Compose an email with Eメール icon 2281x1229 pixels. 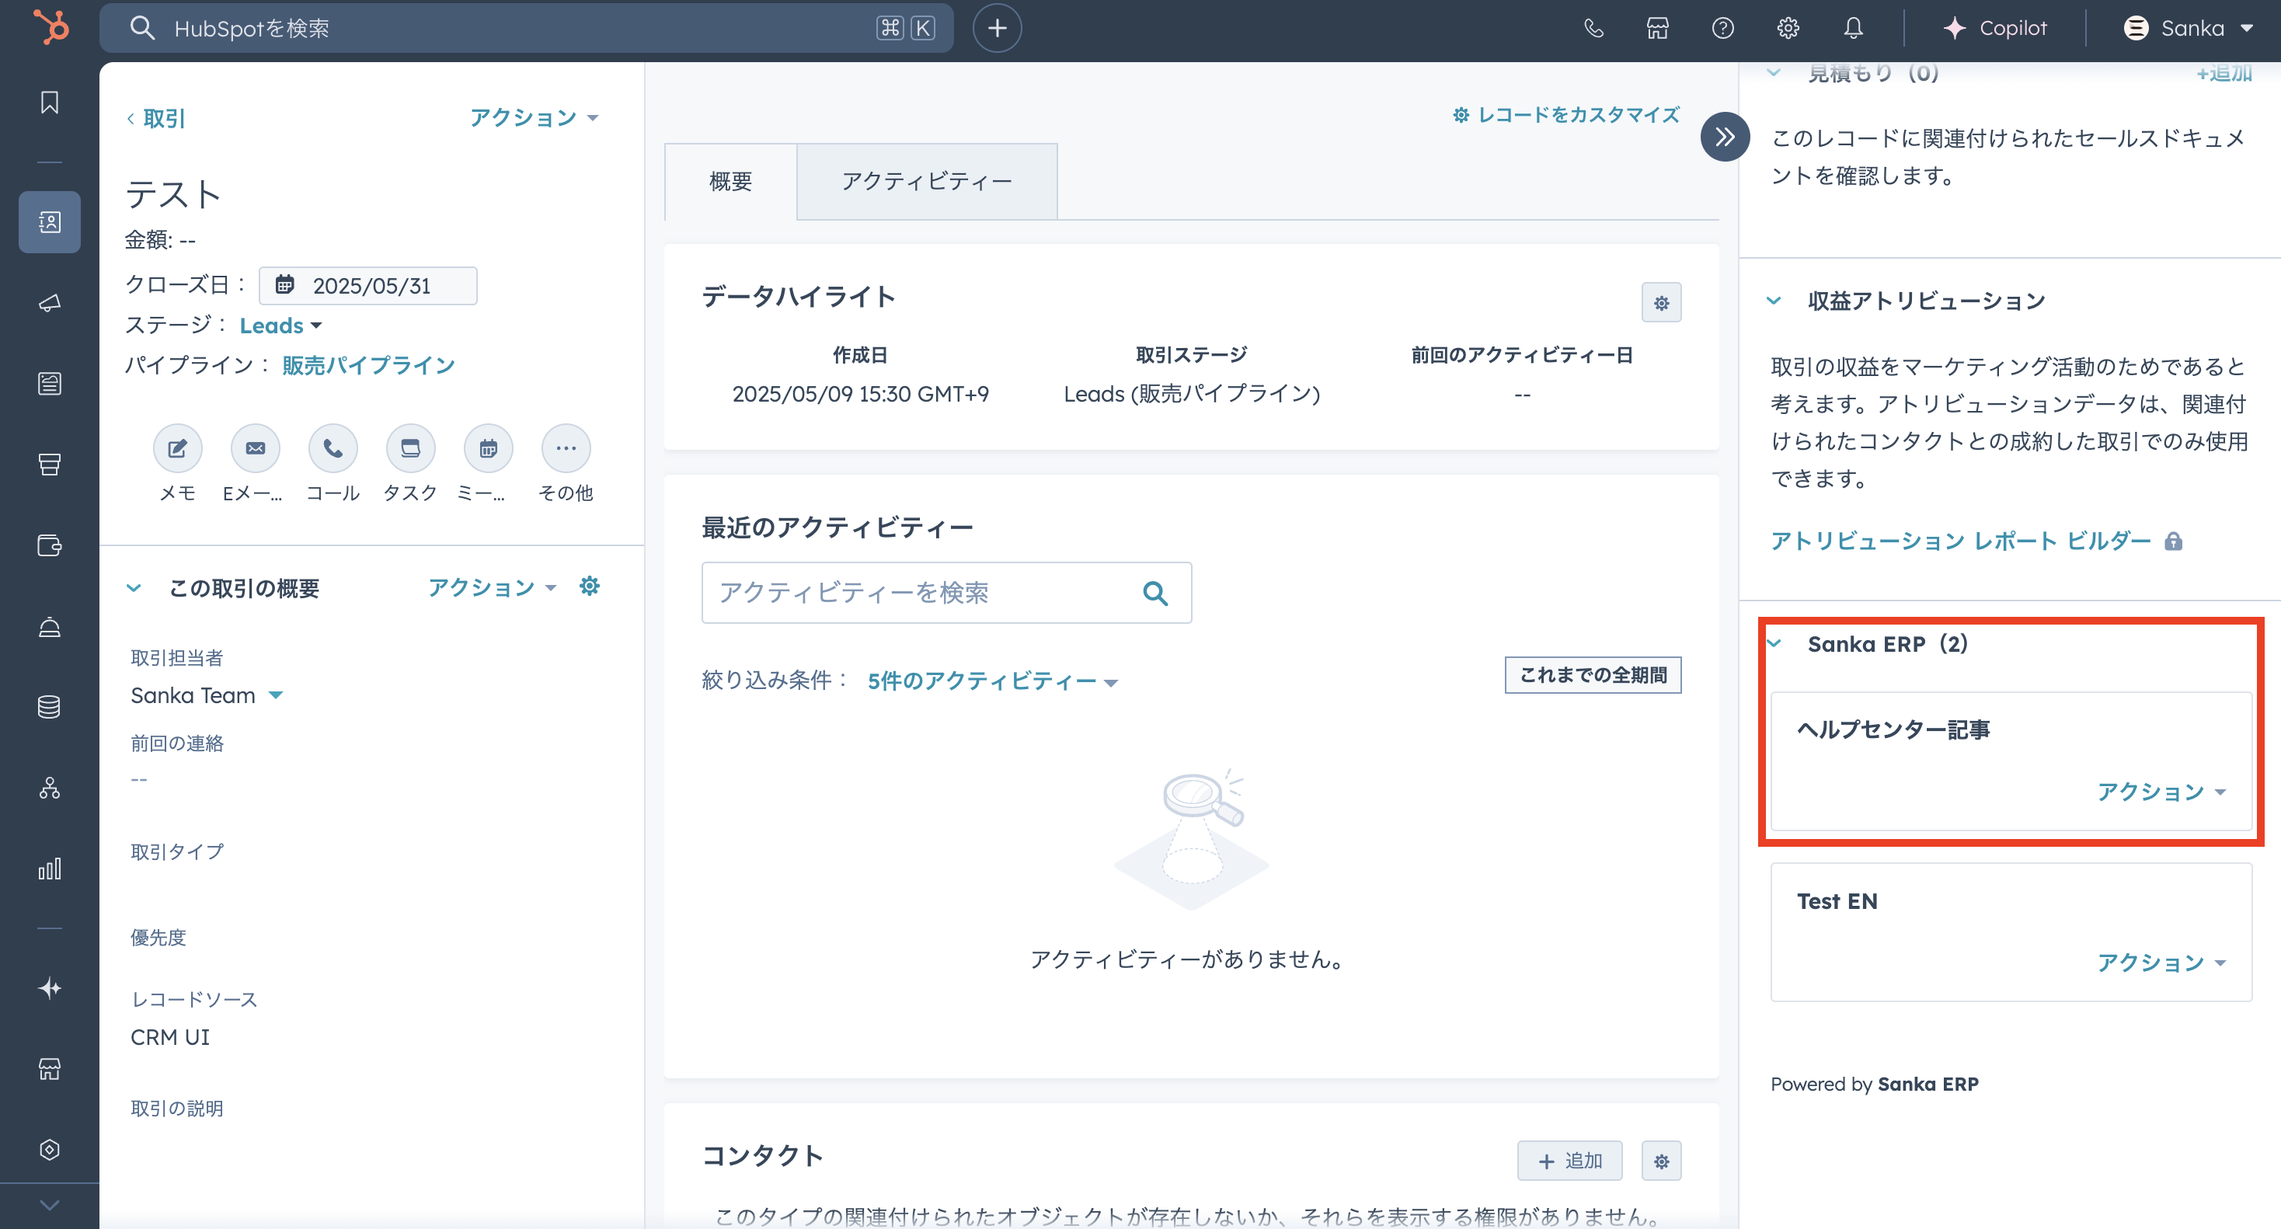255,448
